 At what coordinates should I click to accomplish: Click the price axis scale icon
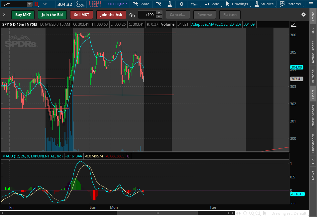click(293, 25)
